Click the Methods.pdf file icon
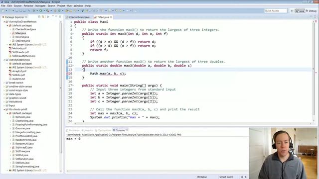Image resolution: width=319 pixels, height=179 pixels. pyautogui.click(x=10, y=48)
